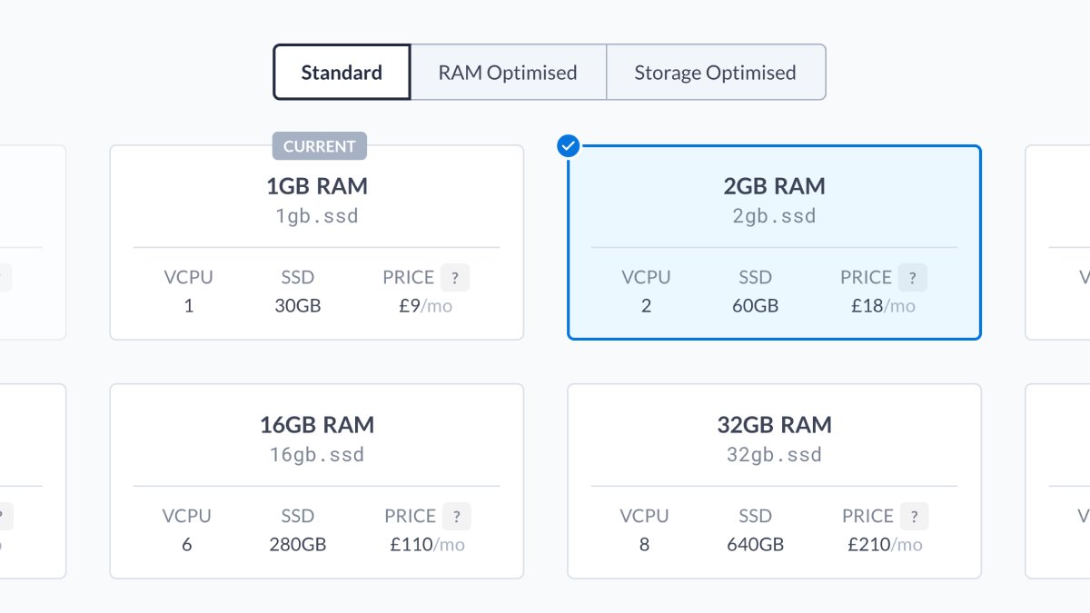Click the 16gb.ssd plan identifier

pos(317,455)
